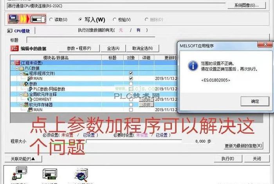The height and width of the screenshot is (184, 274).
Task: Collapse the PLC数据 tree node
Action: tap(17, 68)
